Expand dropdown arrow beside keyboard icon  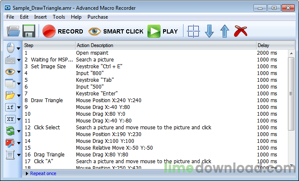(19, 60)
